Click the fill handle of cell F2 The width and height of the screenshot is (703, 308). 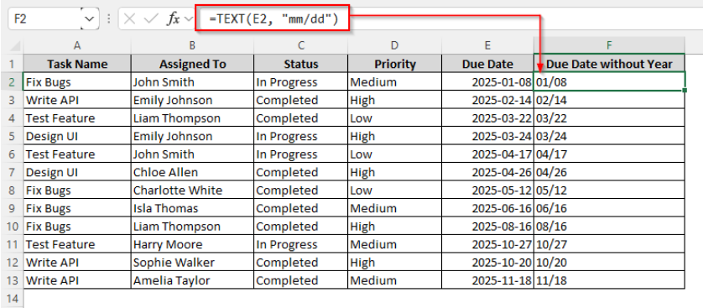point(685,91)
